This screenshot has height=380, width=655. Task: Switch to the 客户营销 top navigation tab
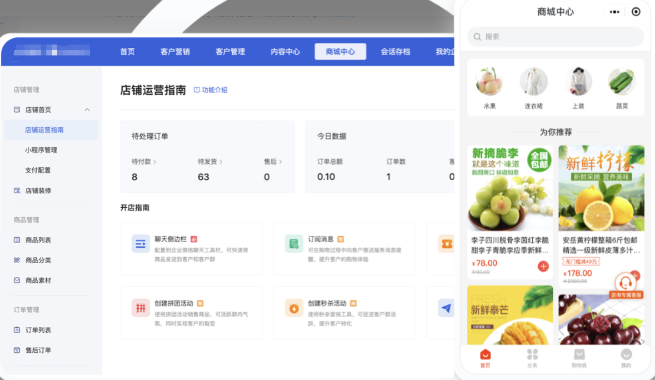tap(175, 51)
